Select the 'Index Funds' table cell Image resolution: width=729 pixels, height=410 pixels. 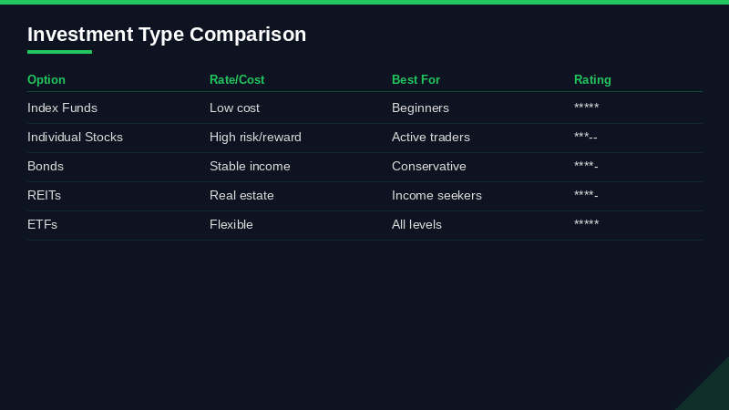tap(62, 108)
